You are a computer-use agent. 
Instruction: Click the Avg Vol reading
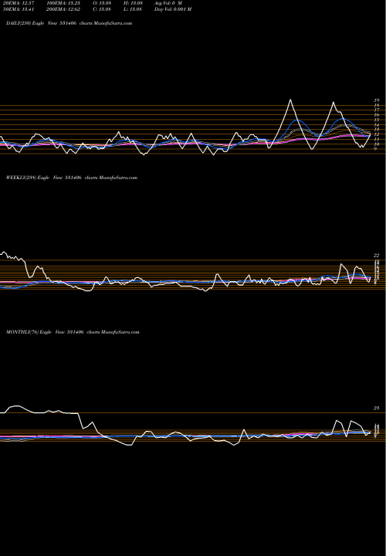pos(168,3)
